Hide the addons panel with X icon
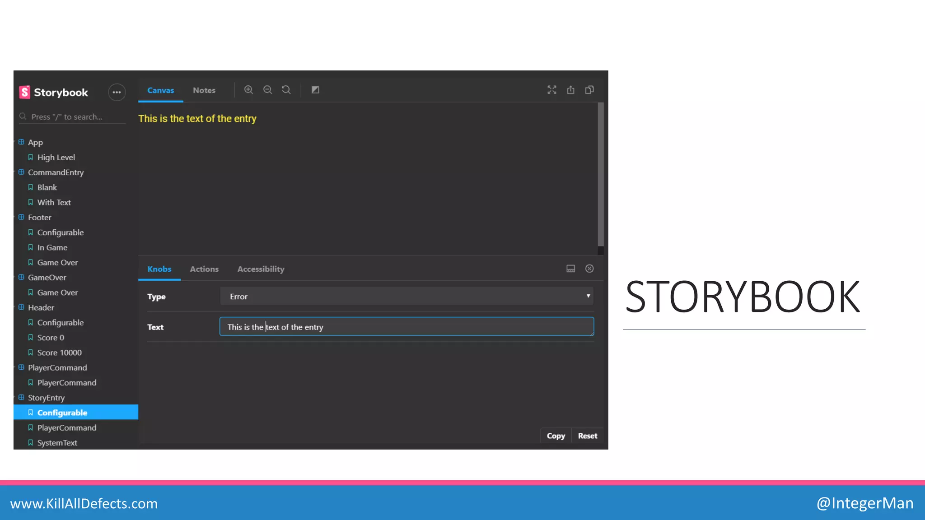This screenshot has height=520, width=925. click(589, 269)
